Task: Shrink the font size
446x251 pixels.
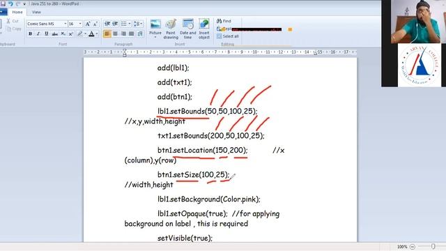Action: [95, 24]
